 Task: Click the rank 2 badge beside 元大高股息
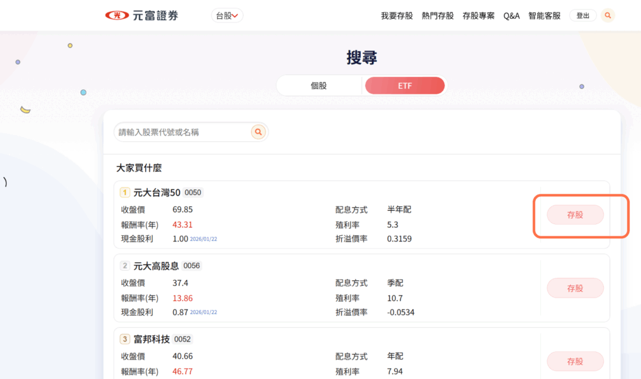[x=125, y=266]
